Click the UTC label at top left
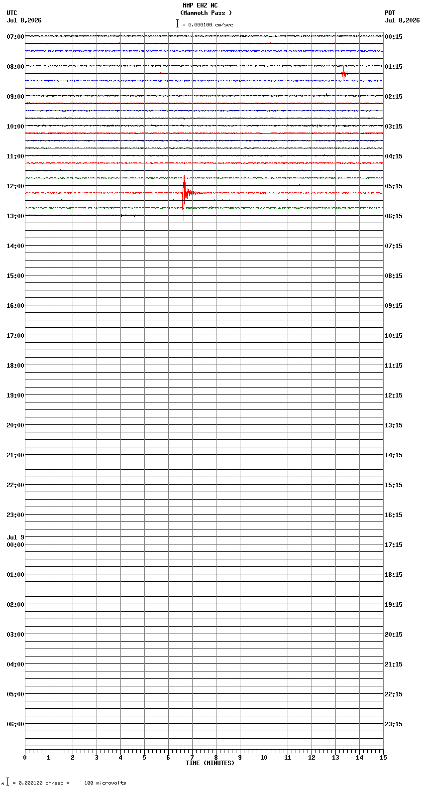Viewport: 423px width, 789px height. pos(12,13)
